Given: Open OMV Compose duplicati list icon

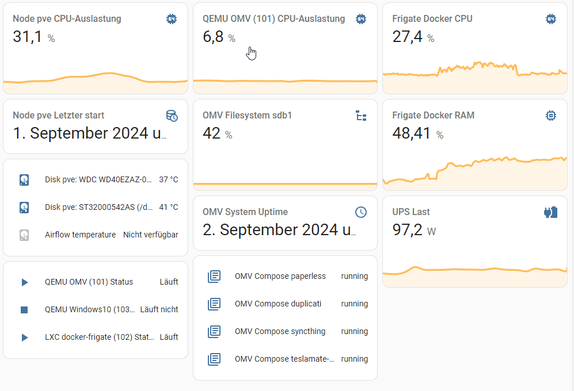Looking at the screenshot, I should click(214, 304).
